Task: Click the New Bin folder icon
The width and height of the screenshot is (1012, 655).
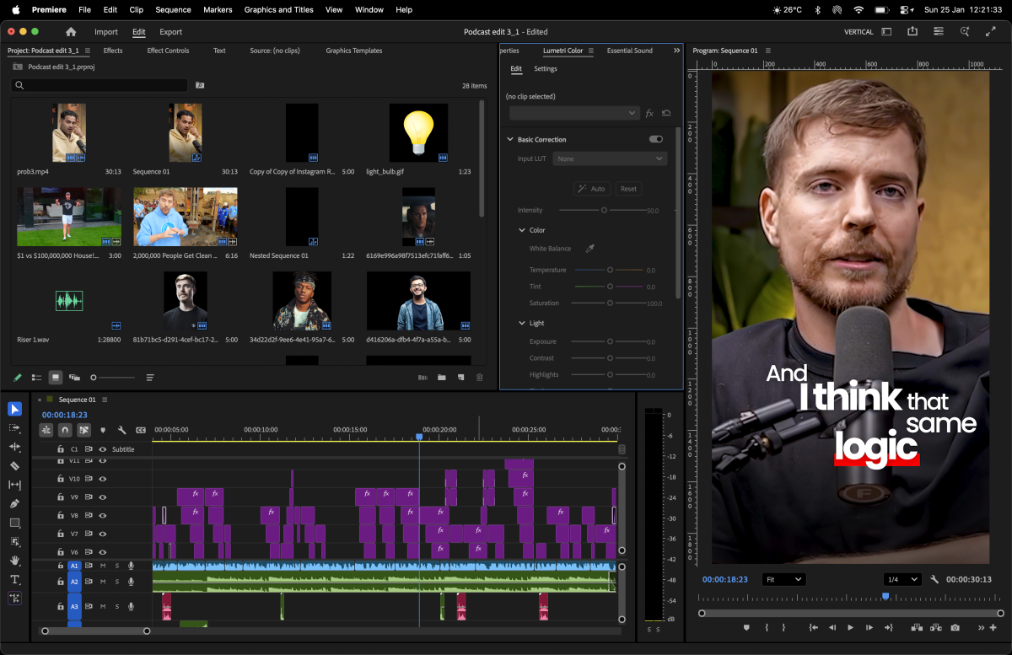Action: [x=441, y=378]
